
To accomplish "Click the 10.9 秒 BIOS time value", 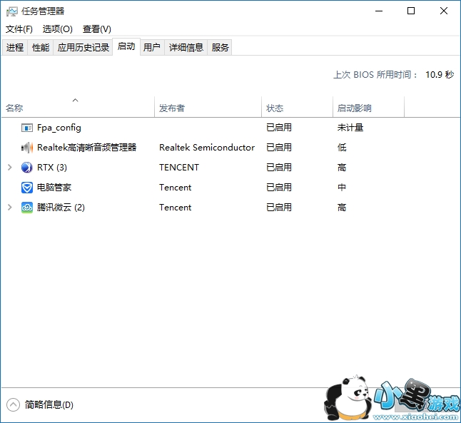I will pos(440,75).
